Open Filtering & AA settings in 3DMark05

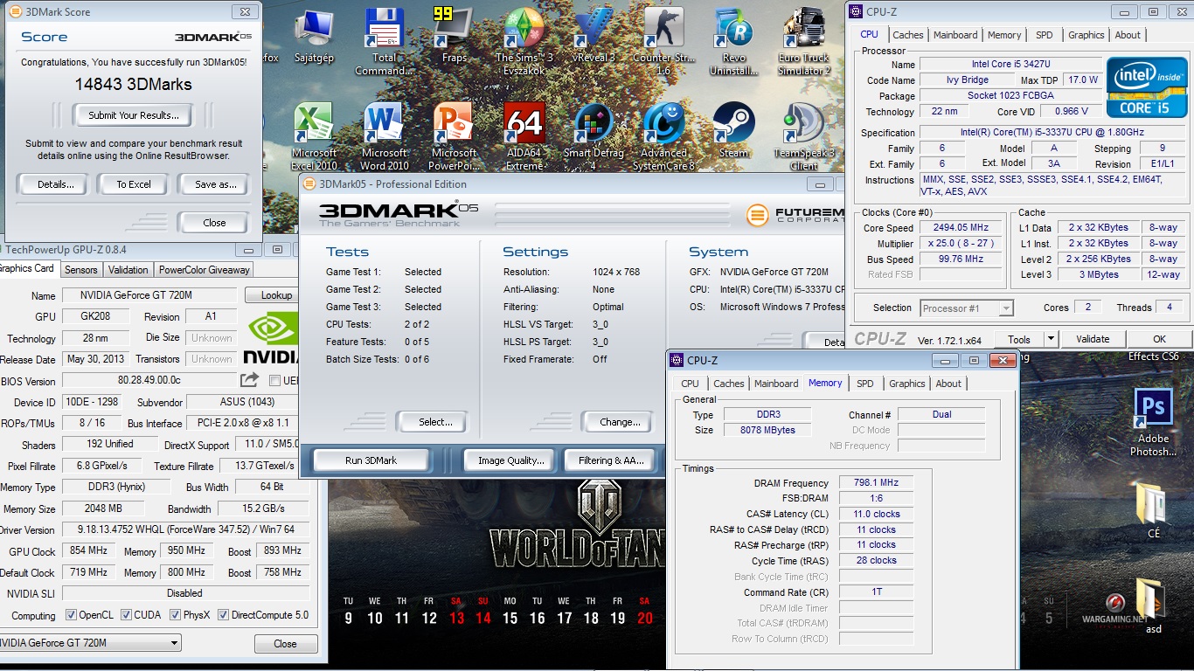pyautogui.click(x=611, y=460)
